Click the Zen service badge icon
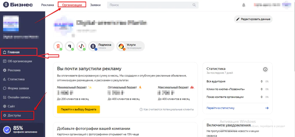Viewport: 295px width, 137px height. (x=70, y=46)
